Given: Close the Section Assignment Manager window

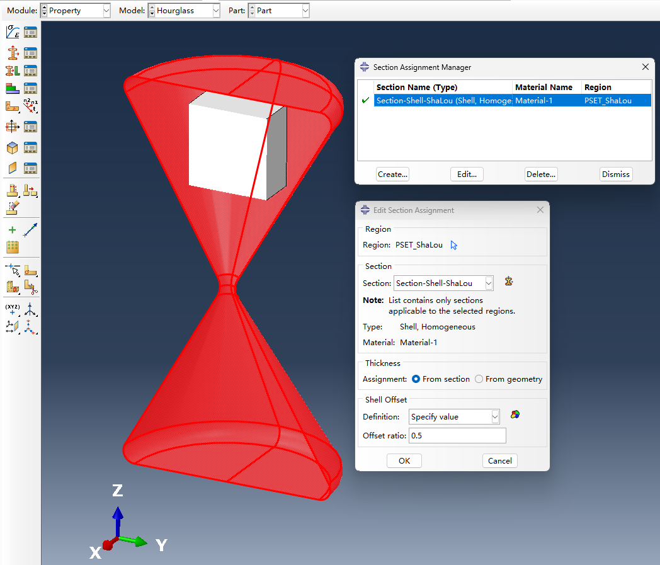Looking at the screenshot, I should pos(646,67).
